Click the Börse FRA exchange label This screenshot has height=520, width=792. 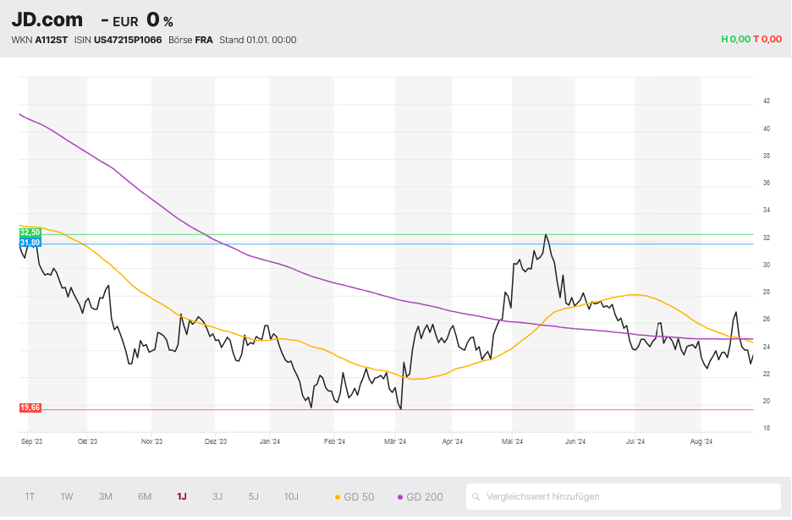click(190, 40)
